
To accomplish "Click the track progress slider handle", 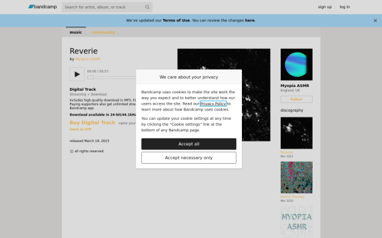I will tap(90, 77).
